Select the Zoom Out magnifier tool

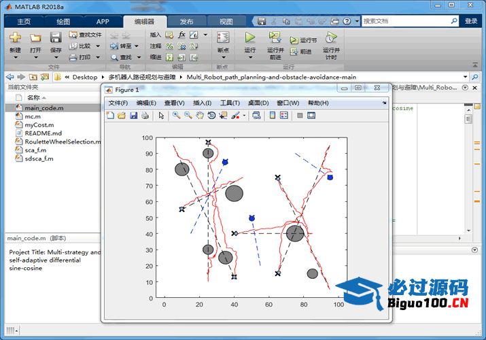click(x=188, y=116)
